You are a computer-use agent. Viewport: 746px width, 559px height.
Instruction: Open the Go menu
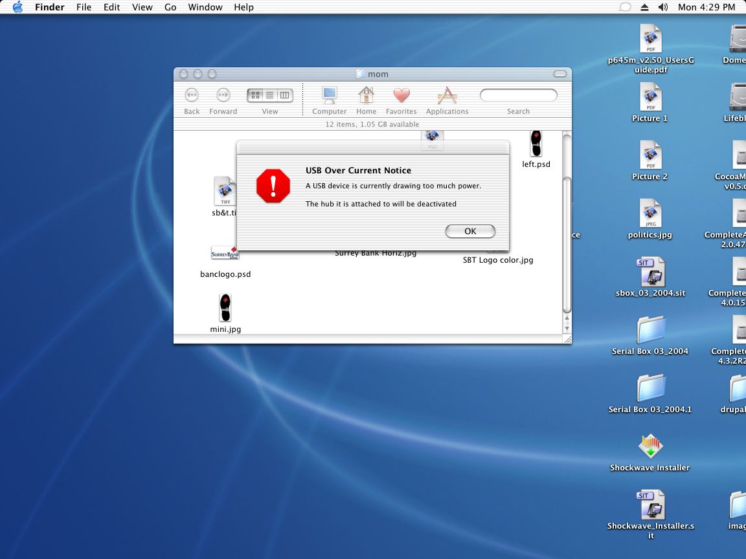170,7
